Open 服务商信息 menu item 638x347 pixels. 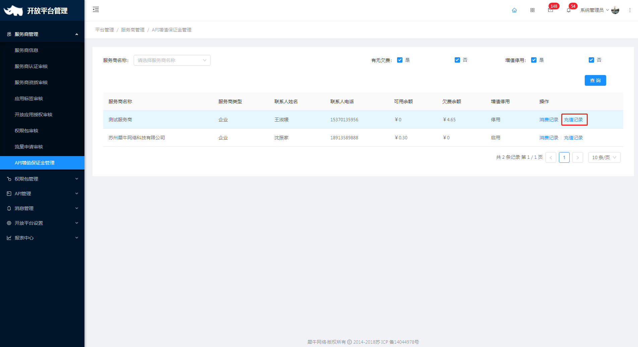point(42,50)
